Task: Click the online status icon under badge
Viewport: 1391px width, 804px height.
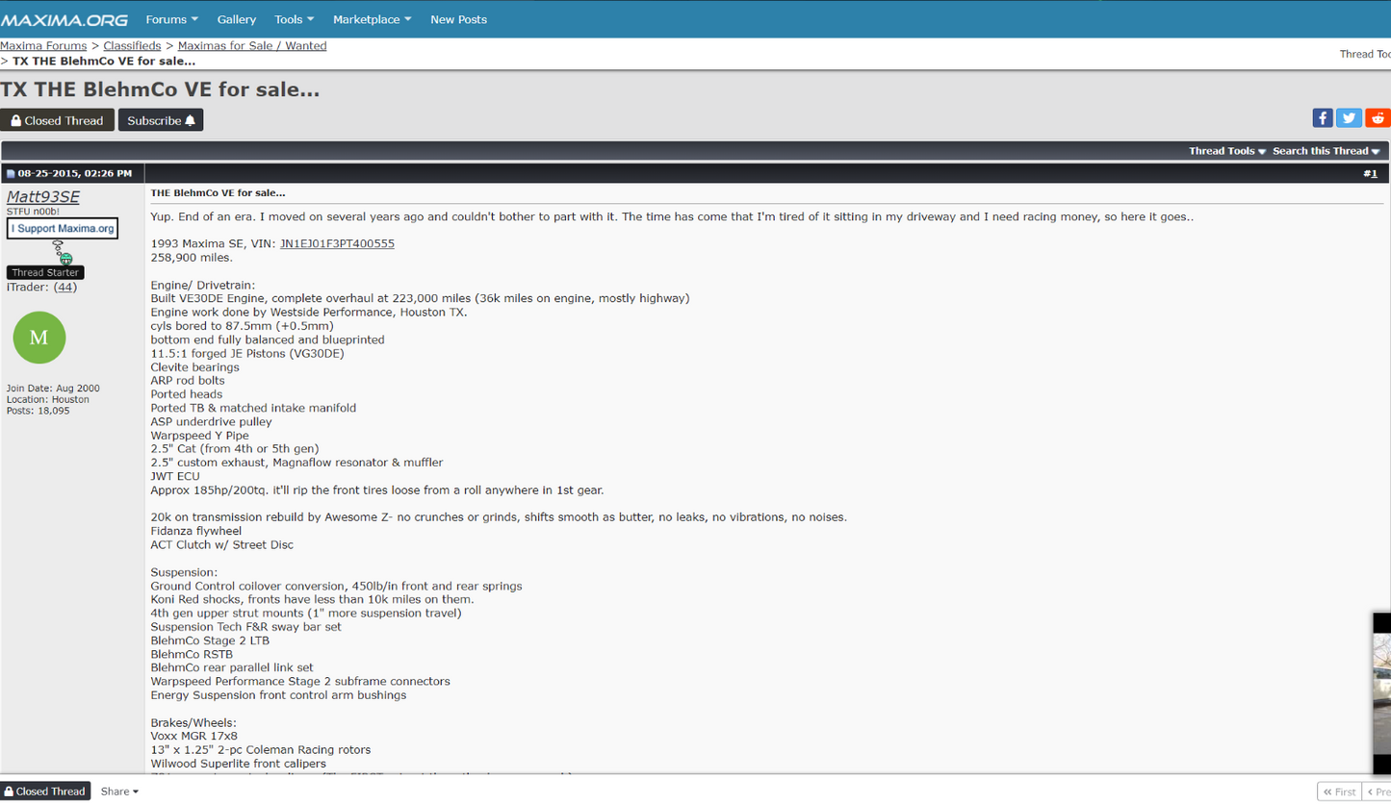Action: pos(65,258)
